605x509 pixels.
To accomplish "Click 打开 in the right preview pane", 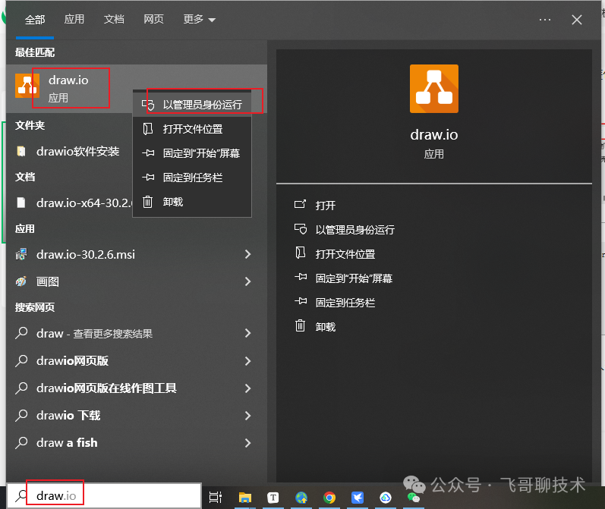I will click(325, 205).
